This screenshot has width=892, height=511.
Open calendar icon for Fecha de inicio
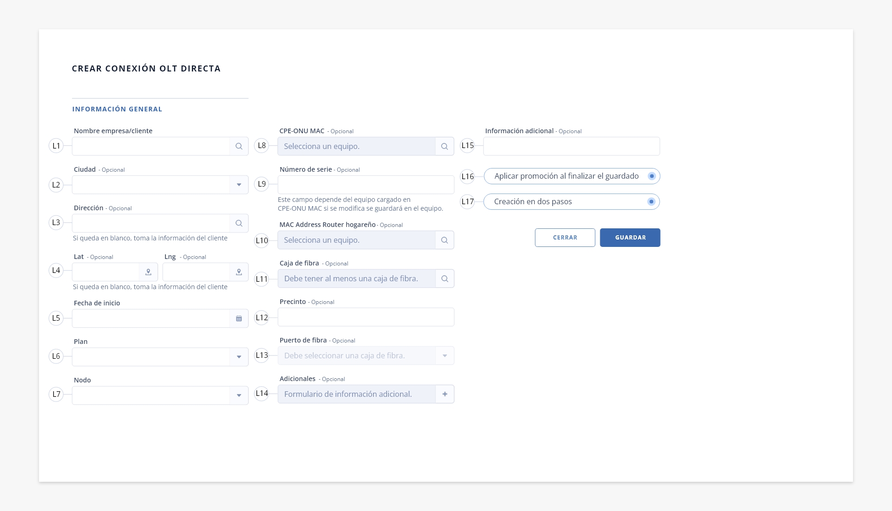click(239, 318)
